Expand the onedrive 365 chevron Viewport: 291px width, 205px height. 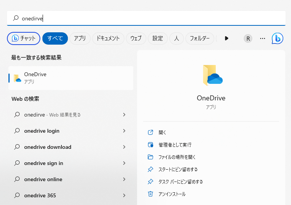click(x=124, y=195)
